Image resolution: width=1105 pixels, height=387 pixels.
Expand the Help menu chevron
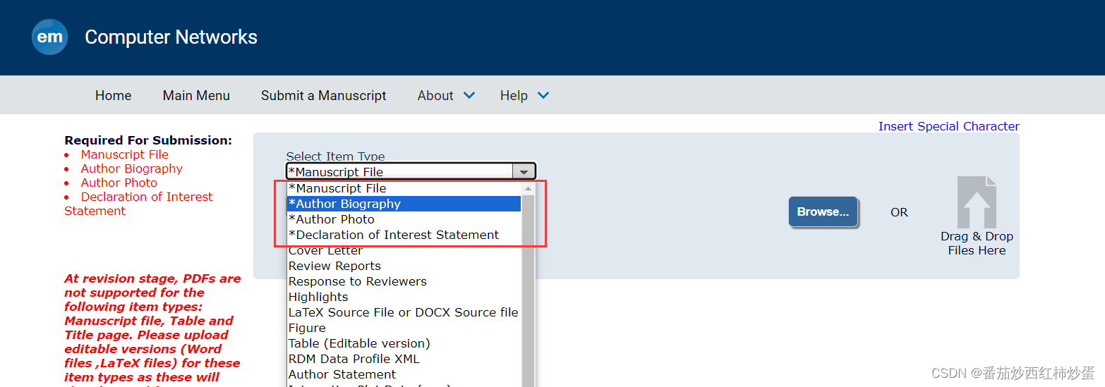(543, 95)
